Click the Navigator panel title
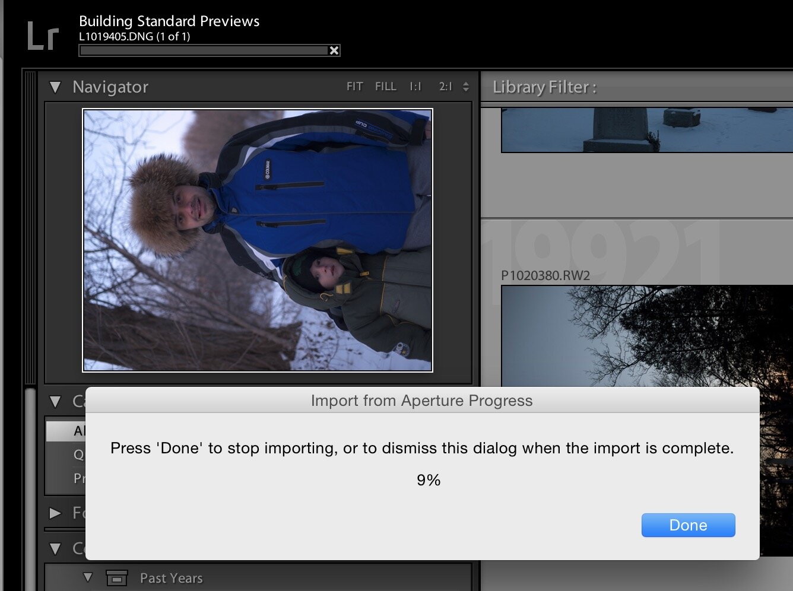The width and height of the screenshot is (793, 591). (110, 87)
